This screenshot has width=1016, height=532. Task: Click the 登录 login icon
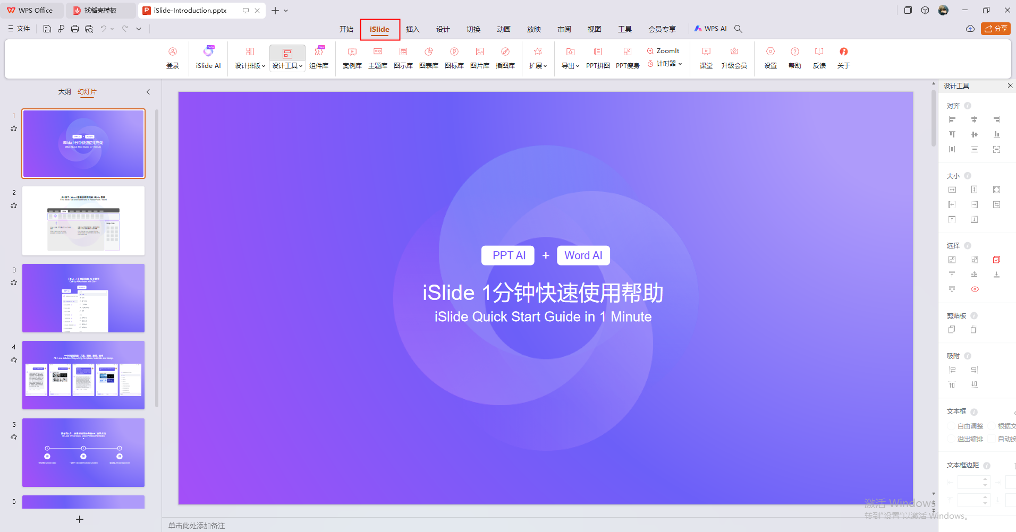[x=173, y=58]
